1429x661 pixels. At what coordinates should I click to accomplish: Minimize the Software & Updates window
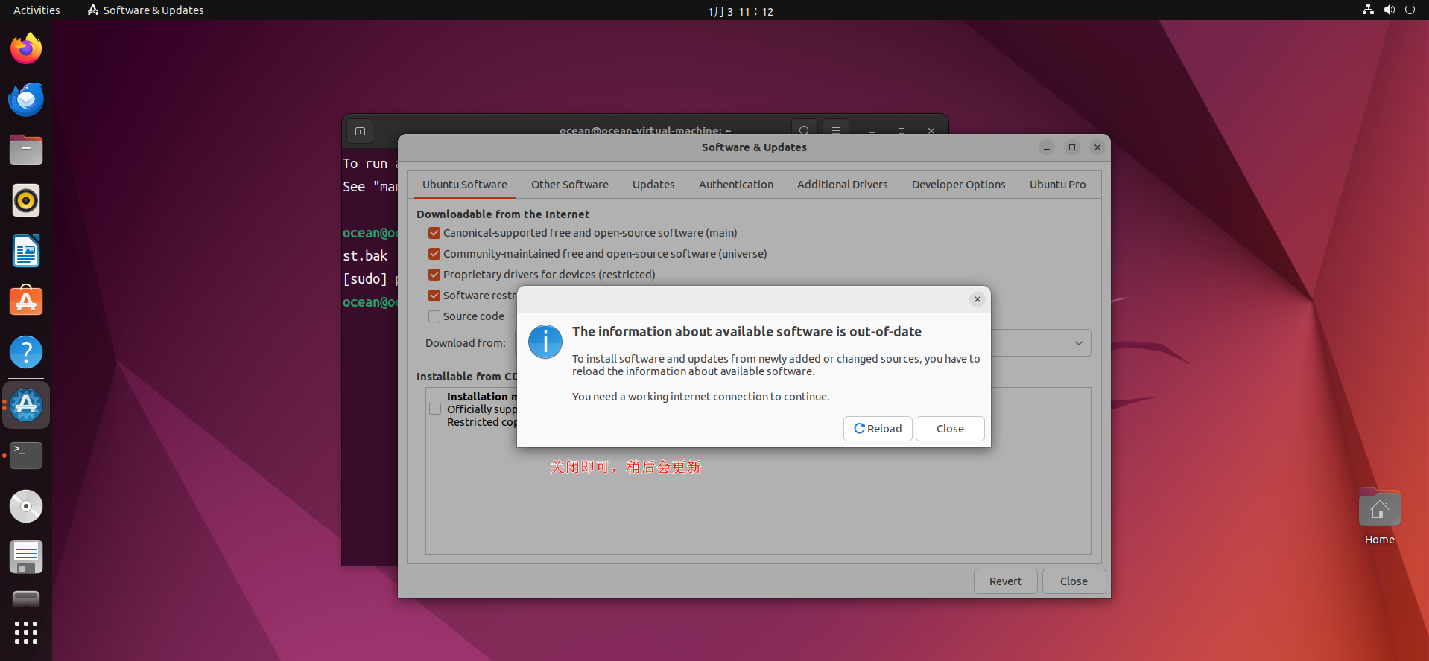tap(1047, 147)
